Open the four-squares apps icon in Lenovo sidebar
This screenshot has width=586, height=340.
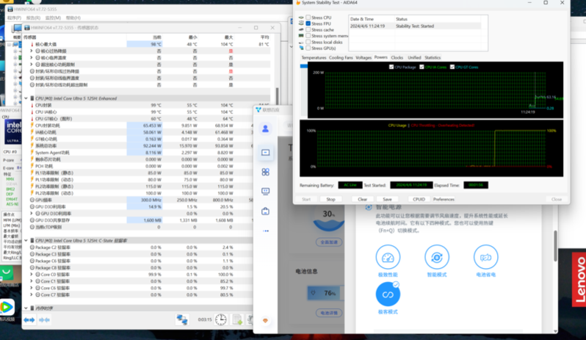coord(265,172)
